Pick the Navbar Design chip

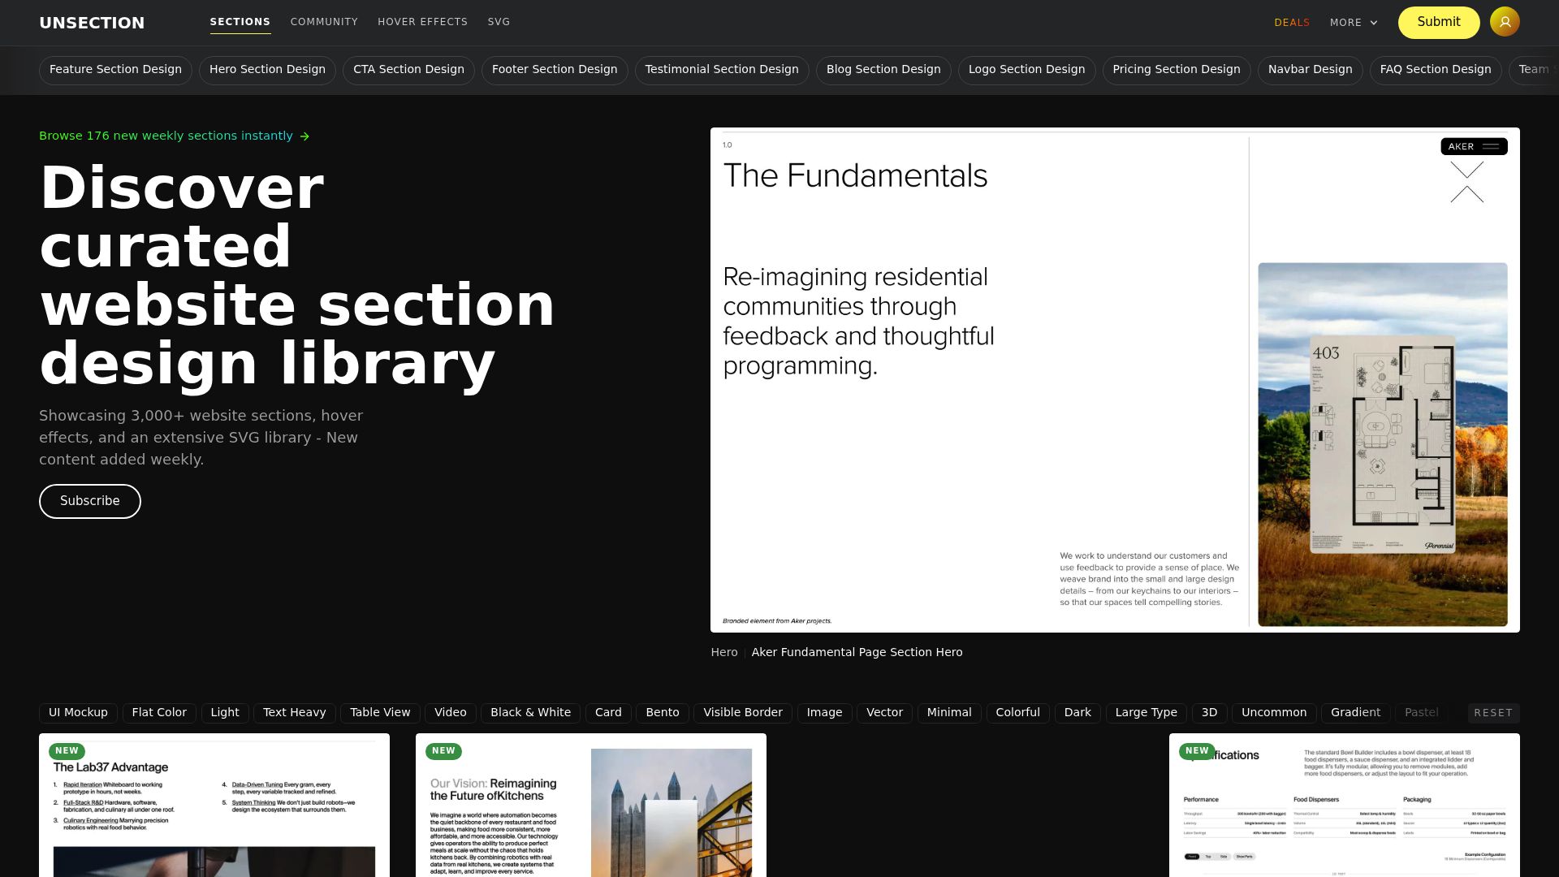click(1310, 70)
